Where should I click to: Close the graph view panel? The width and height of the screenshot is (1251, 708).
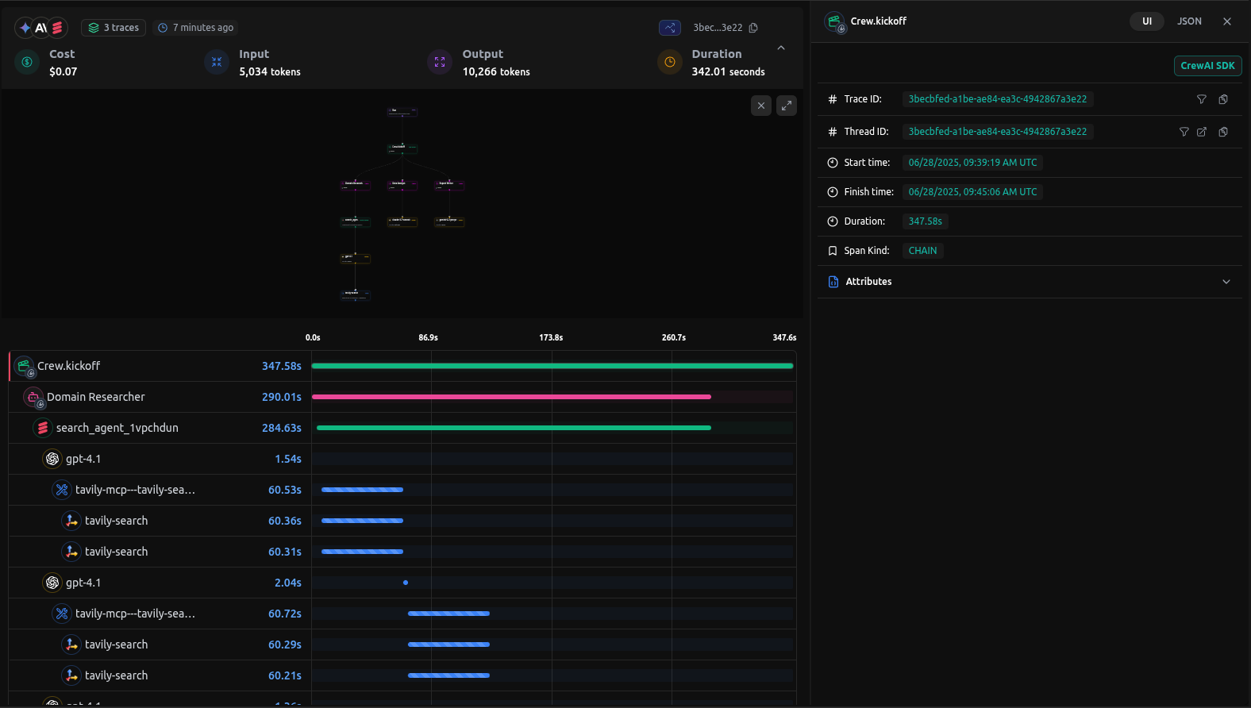point(760,106)
